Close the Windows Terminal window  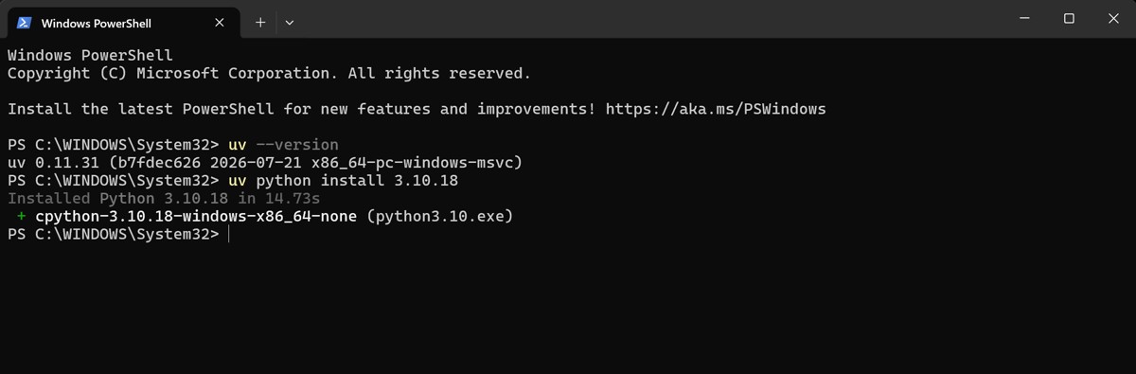click(x=1112, y=19)
